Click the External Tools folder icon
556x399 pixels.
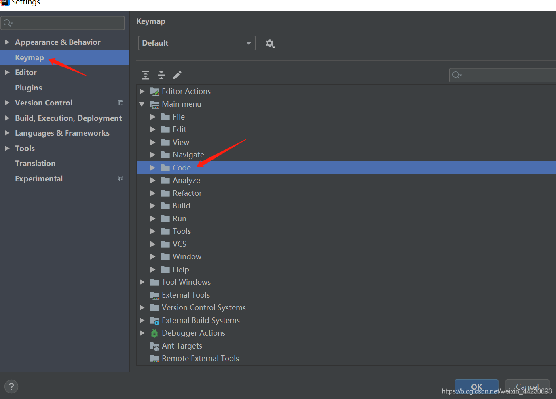[x=154, y=295]
